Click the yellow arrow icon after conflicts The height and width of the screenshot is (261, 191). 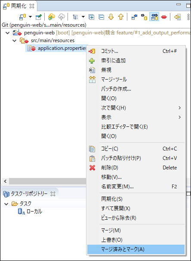click(x=178, y=17)
